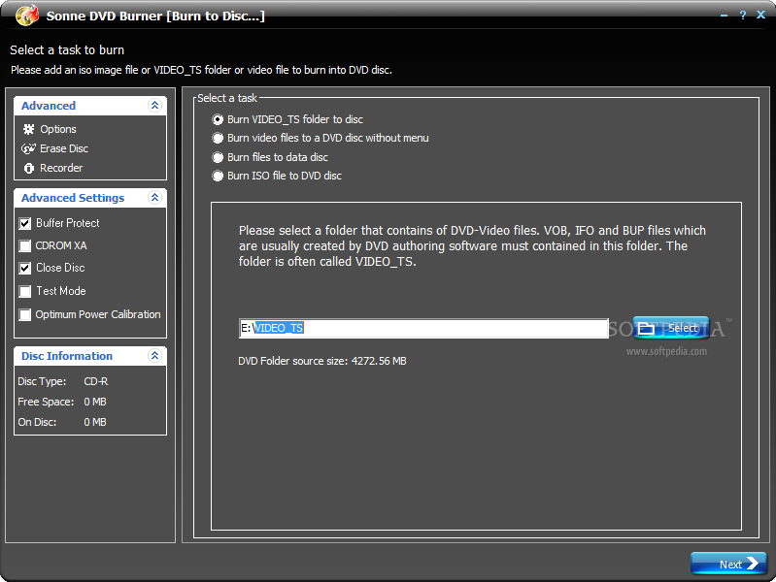Click the Sonne DVD Burner flame logo

click(27, 15)
